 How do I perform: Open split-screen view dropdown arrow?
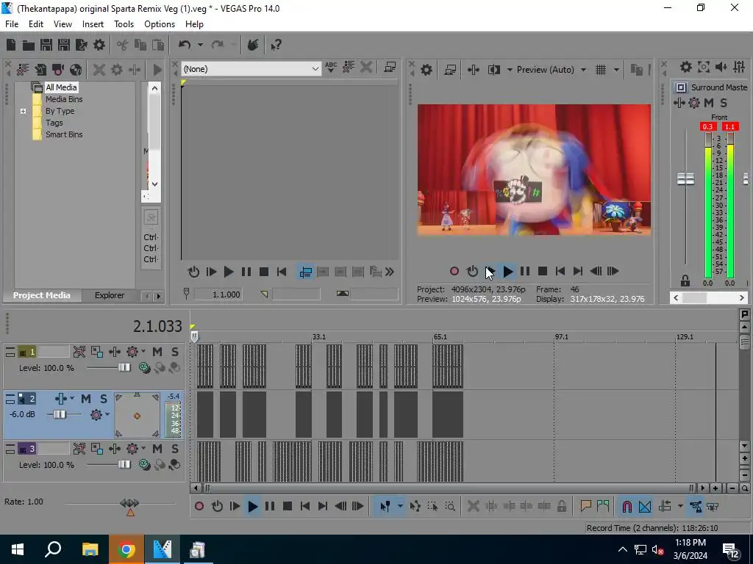[510, 70]
